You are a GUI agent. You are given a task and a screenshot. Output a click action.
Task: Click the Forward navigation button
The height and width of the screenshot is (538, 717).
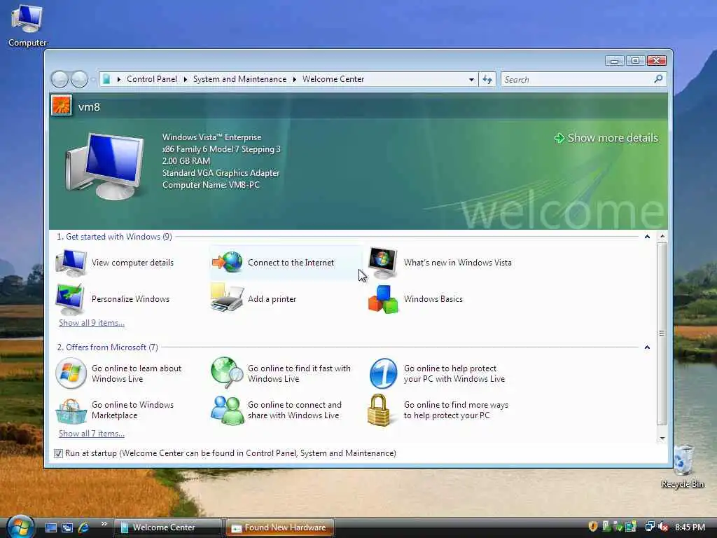click(78, 79)
